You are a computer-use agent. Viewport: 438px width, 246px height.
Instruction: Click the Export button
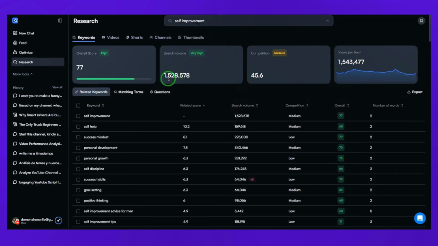[415, 92]
